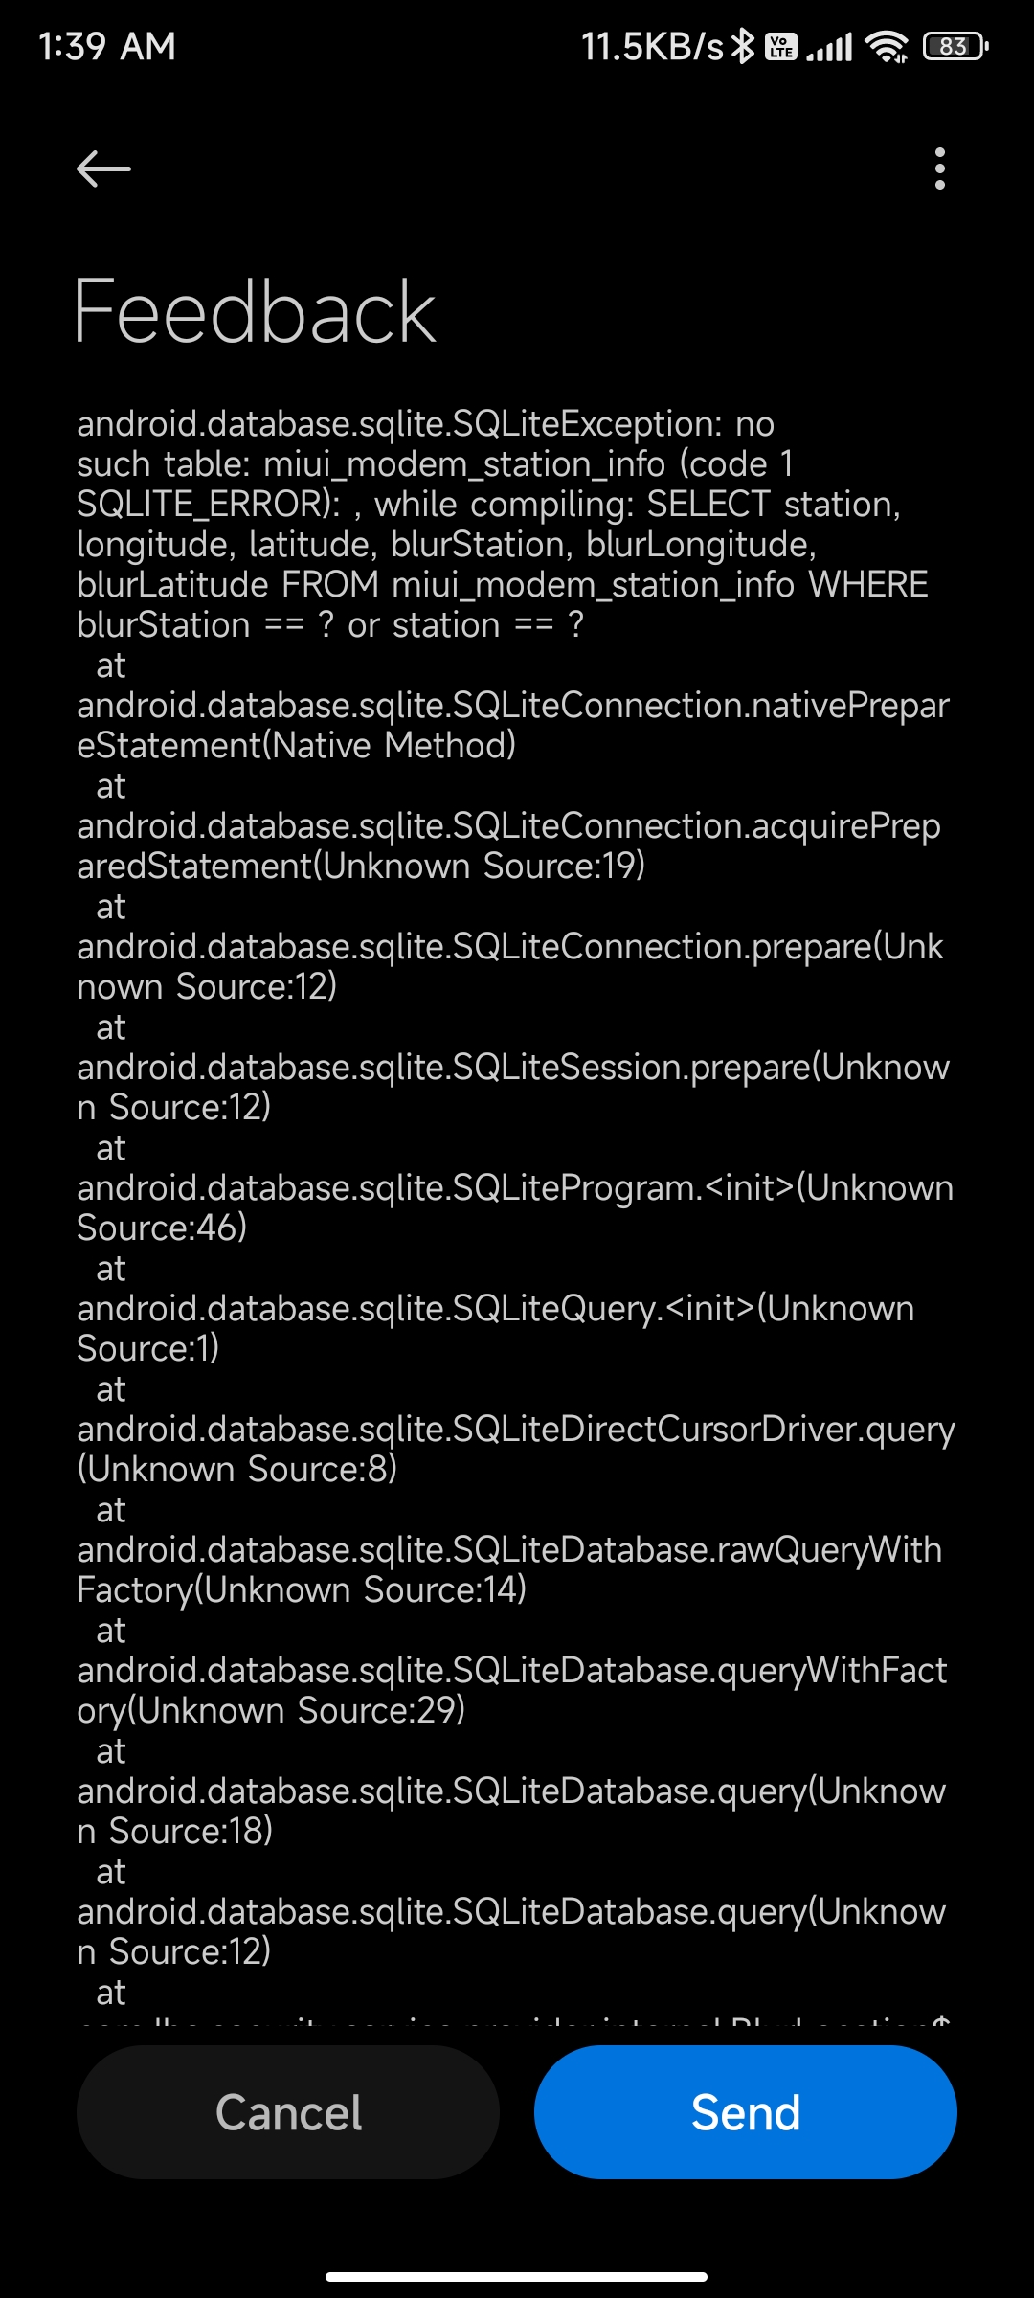
Task: Tap the VoLTE indicator icon
Action: (x=781, y=46)
